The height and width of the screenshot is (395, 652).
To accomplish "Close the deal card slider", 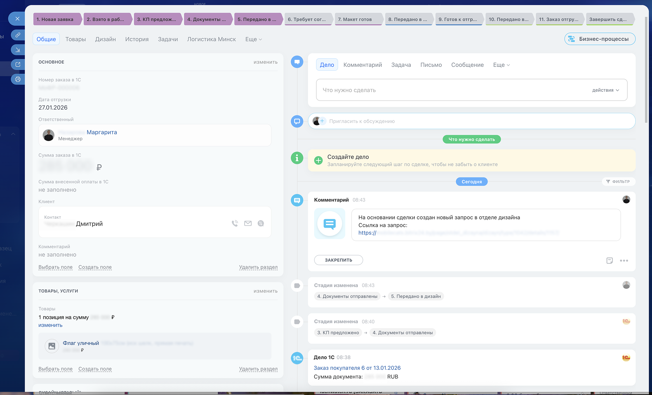I will (x=17, y=18).
